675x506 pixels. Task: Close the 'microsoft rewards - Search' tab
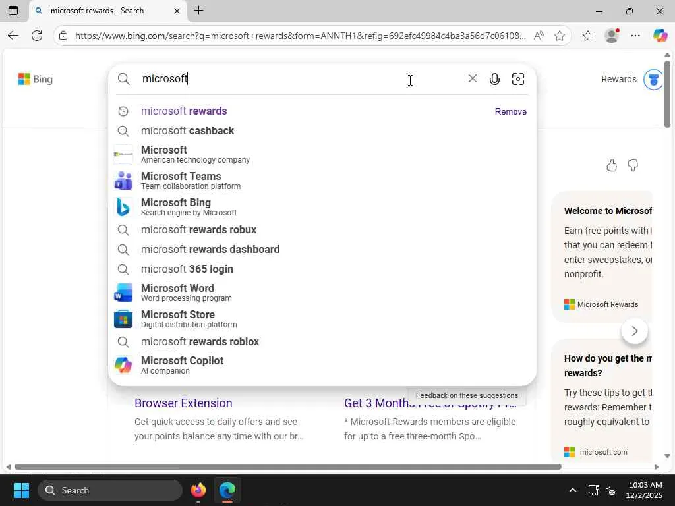(177, 11)
